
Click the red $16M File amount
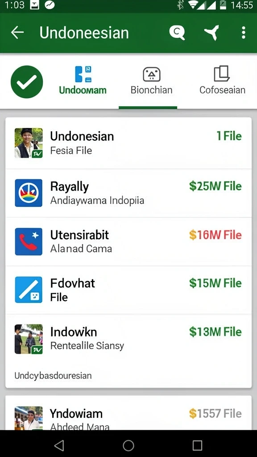point(216,235)
